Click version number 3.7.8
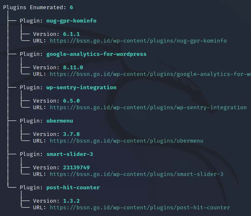Viewport: 251px width, 216px height. [71, 134]
